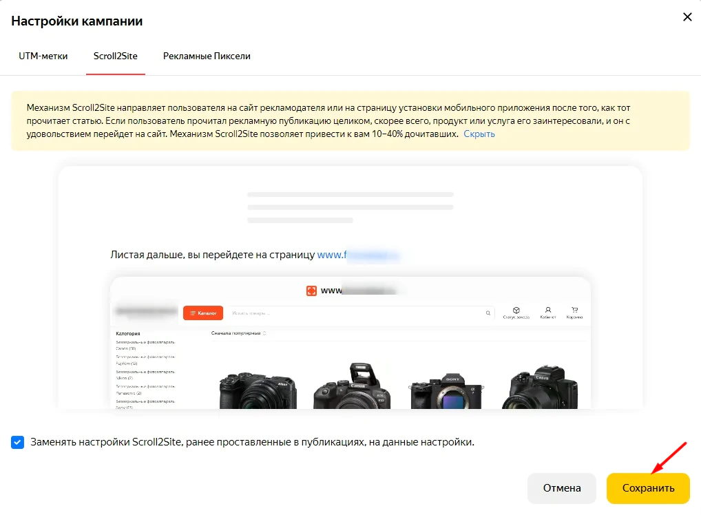
Task: Toggle the Заменять настройки Scroll2Site checkbox
Action: point(17,442)
